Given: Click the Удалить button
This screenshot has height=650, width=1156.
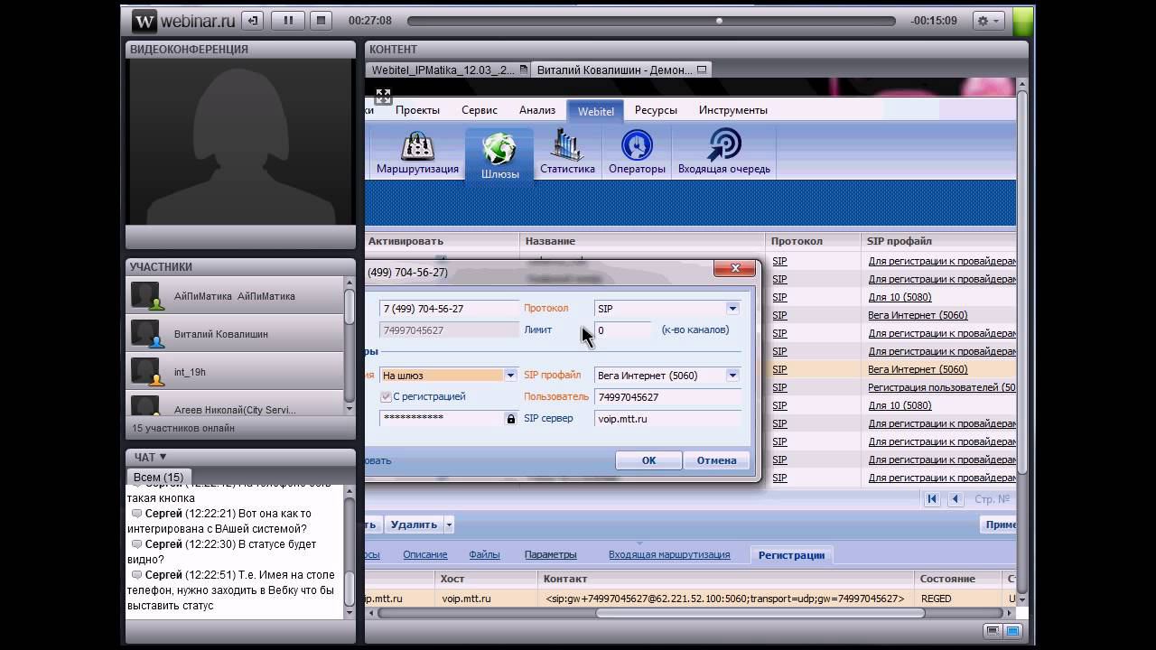Looking at the screenshot, I should (414, 525).
